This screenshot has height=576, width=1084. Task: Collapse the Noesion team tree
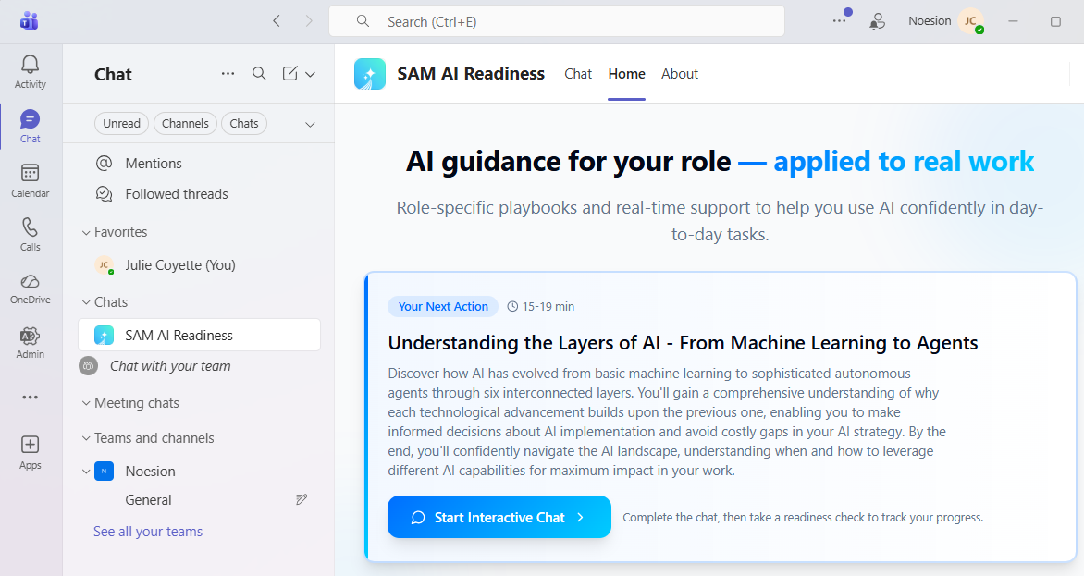coord(85,472)
